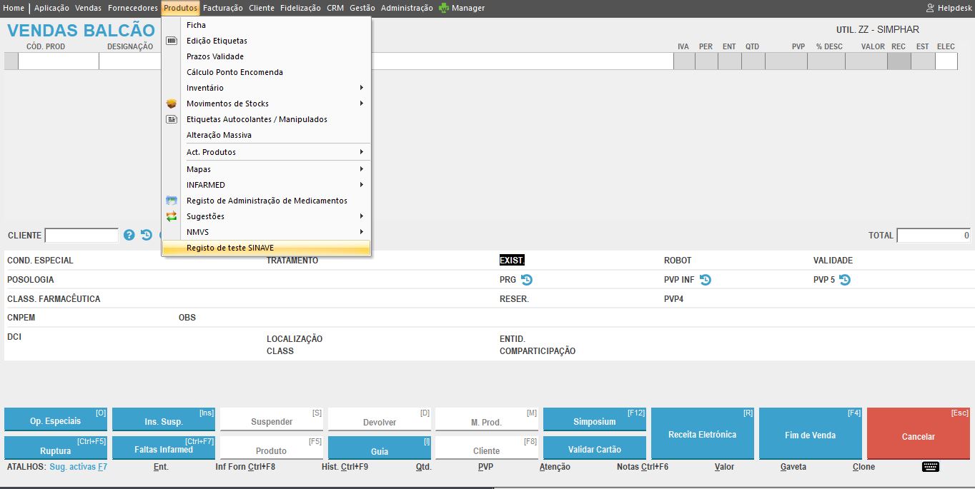Click the history icon next to PVP INF
Viewport: 975px width, 489px height.
click(706, 280)
